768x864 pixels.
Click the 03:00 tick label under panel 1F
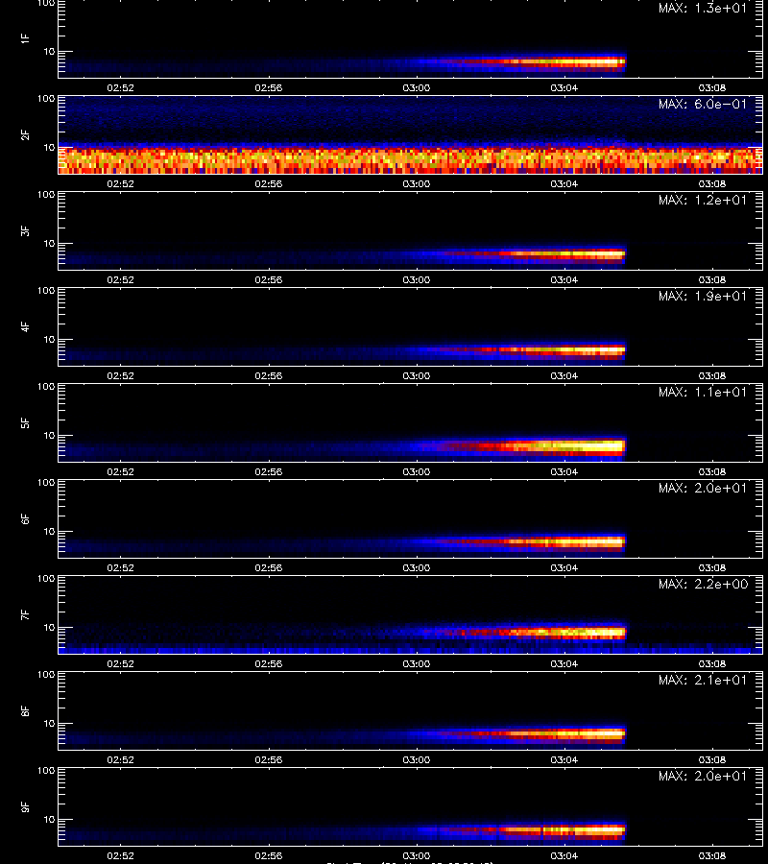417,87
